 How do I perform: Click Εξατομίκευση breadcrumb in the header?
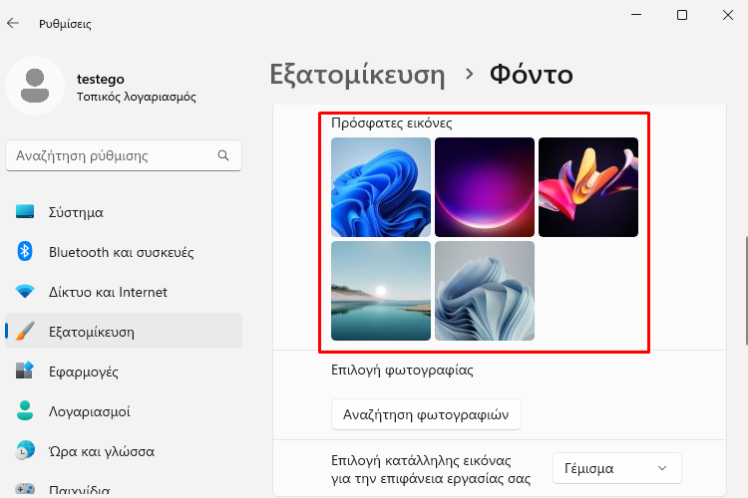coord(357,75)
